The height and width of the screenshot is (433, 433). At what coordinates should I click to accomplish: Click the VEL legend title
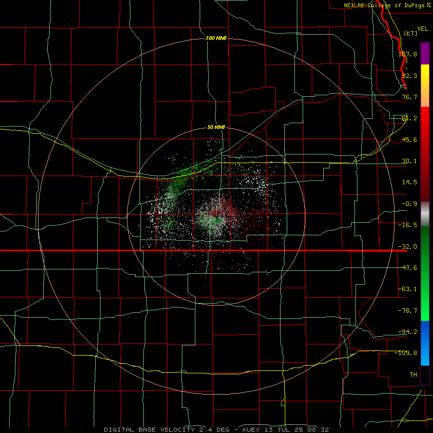[x=422, y=29]
